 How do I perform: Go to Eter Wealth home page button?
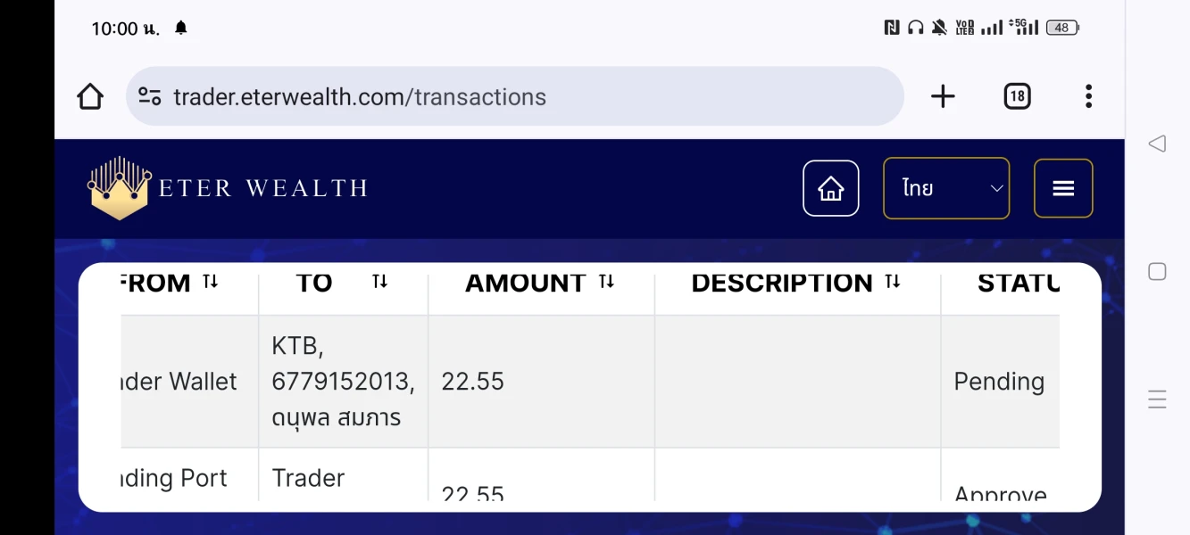[830, 188]
